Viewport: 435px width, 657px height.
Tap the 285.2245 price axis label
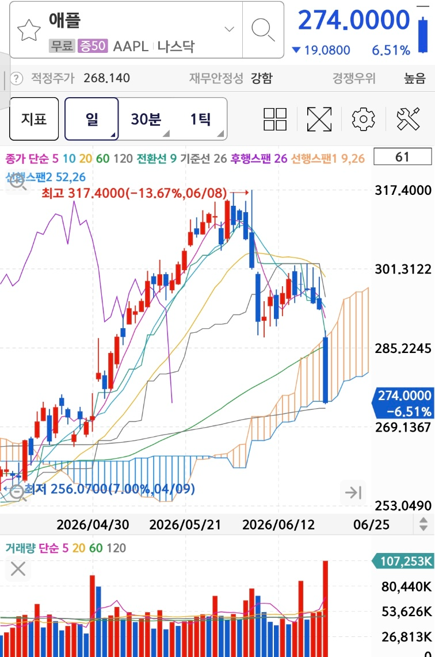coord(403,348)
